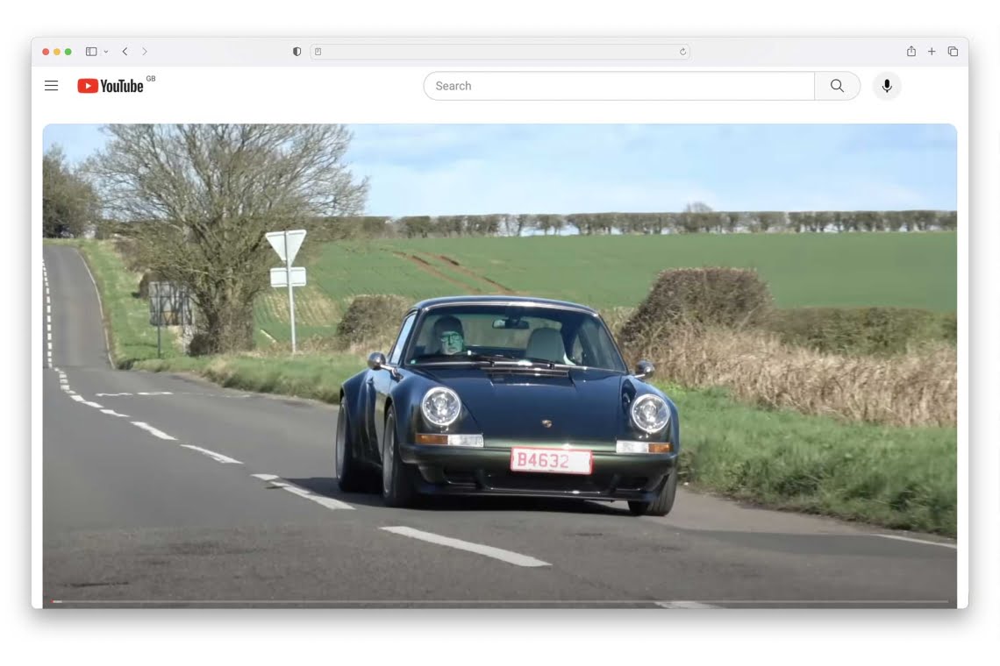
Task: Go back to the previous page
Action: (x=125, y=52)
